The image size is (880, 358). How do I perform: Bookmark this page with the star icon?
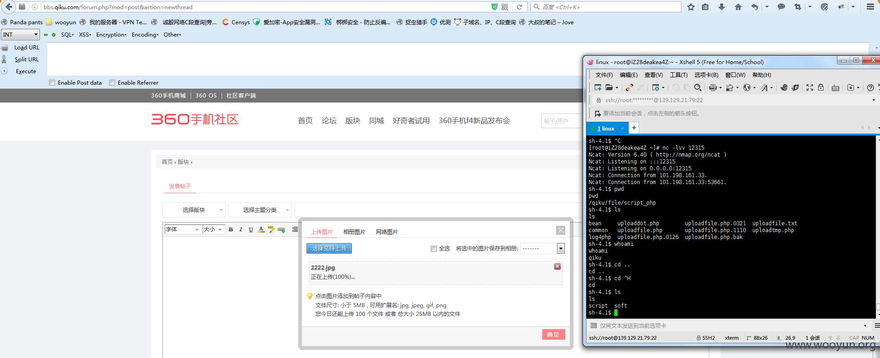[691, 7]
